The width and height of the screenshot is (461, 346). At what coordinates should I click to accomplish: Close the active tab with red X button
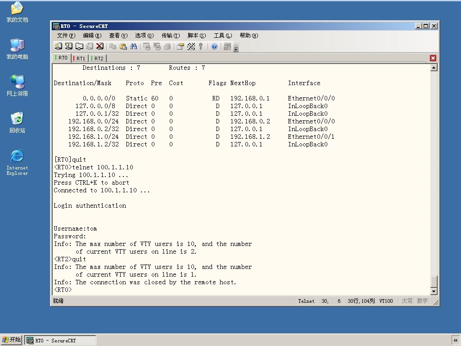coord(433,58)
